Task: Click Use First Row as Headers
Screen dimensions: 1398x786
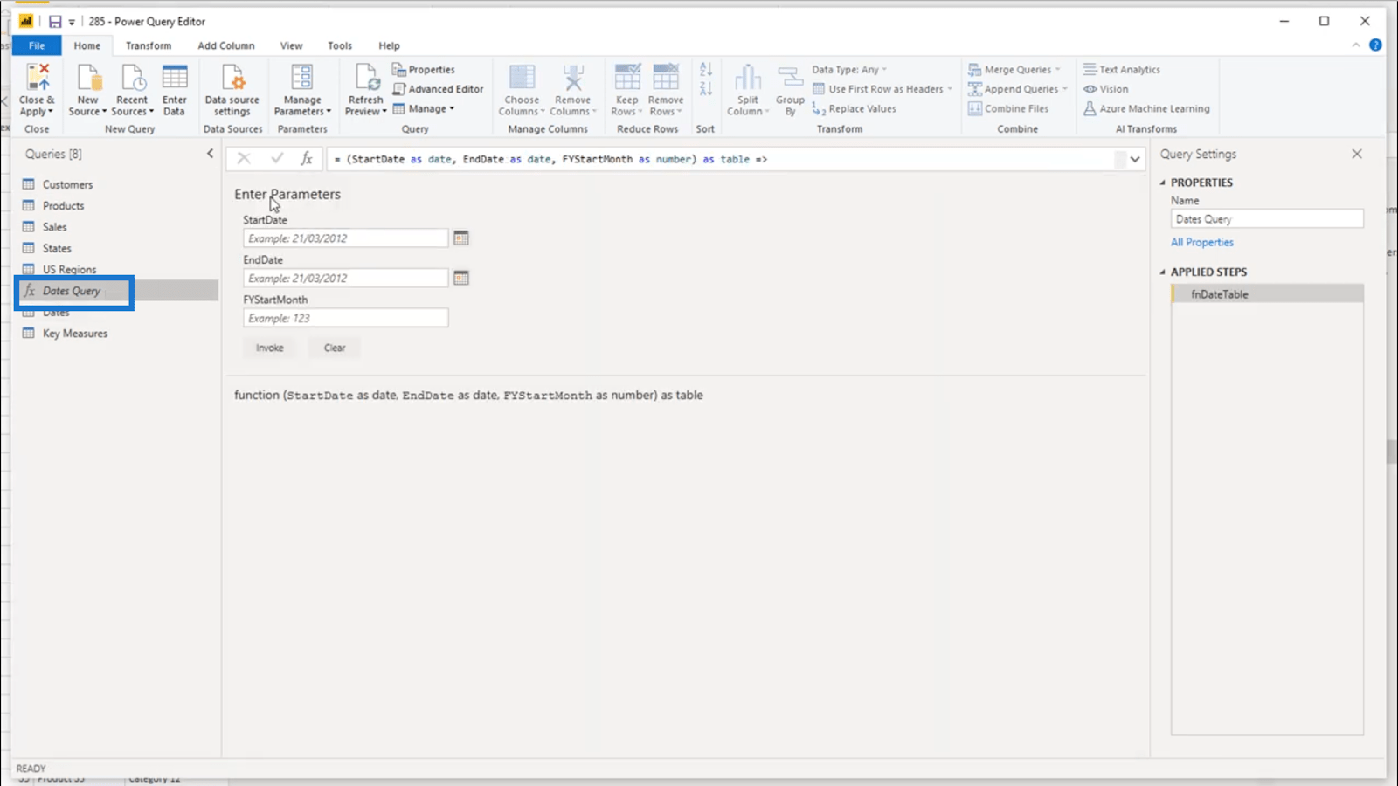Action: pos(882,89)
